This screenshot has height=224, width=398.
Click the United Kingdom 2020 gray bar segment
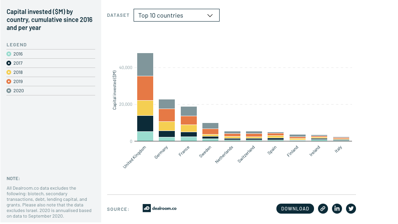pyautogui.click(x=145, y=64)
